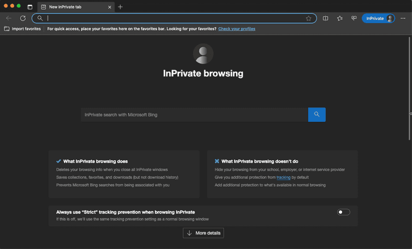
Task: Click the Refresh page icon
Action: pyautogui.click(x=23, y=18)
